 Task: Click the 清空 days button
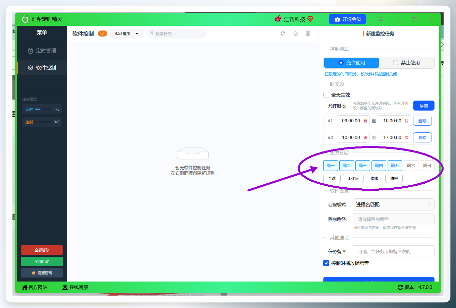pos(394,178)
